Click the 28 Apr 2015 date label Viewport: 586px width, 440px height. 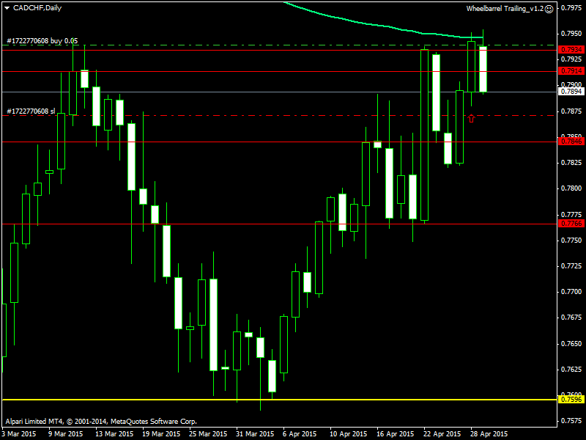pyautogui.click(x=489, y=434)
